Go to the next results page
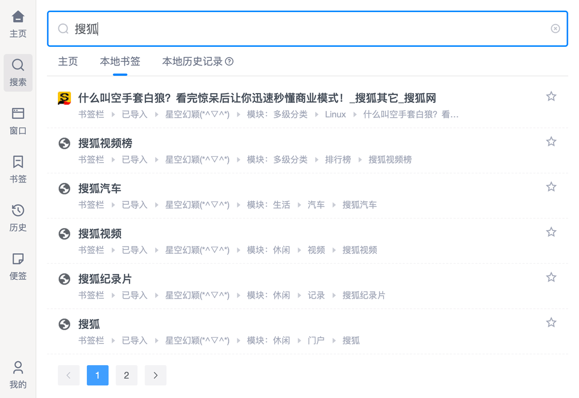 click(x=155, y=375)
